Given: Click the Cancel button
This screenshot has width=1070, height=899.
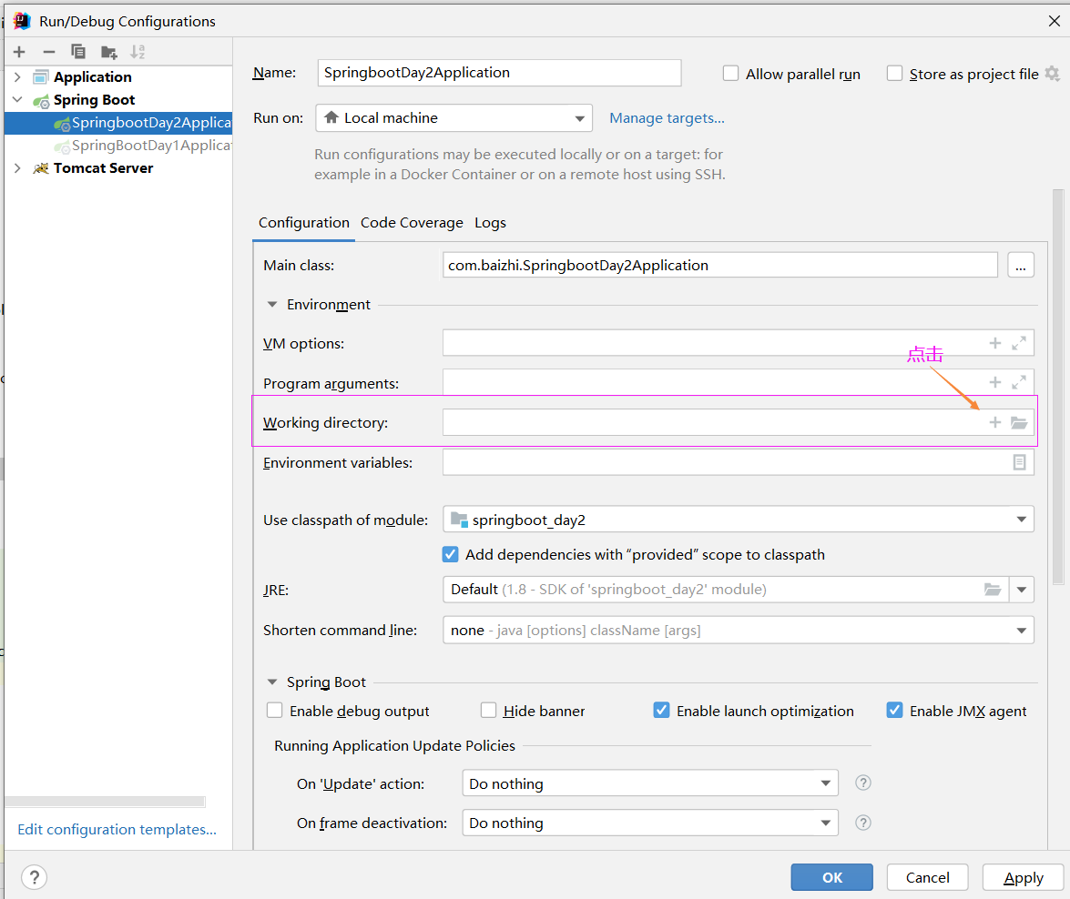Looking at the screenshot, I should coord(927,877).
